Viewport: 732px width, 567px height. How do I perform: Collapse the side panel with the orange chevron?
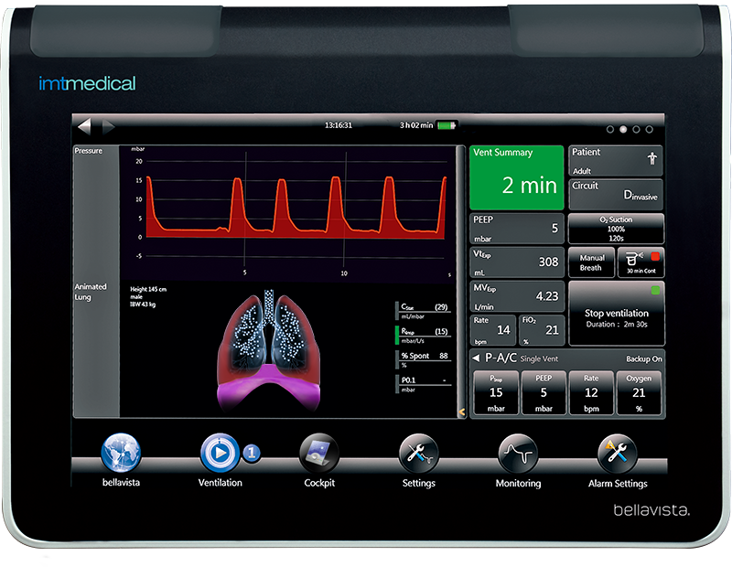(x=462, y=412)
